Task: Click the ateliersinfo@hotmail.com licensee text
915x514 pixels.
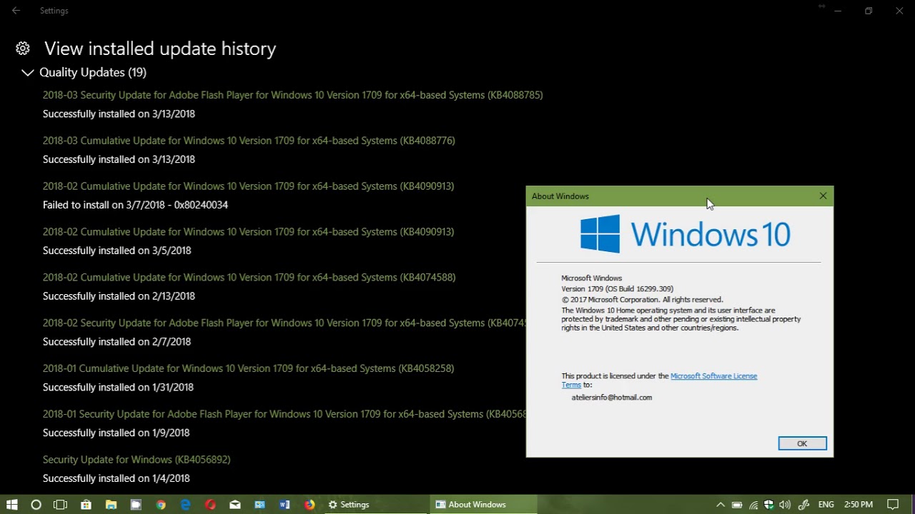Action: (x=612, y=398)
